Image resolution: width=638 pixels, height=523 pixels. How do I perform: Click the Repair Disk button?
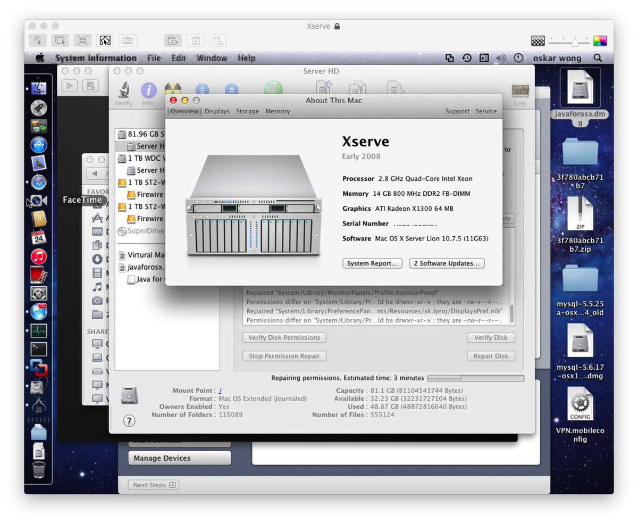pyautogui.click(x=491, y=356)
